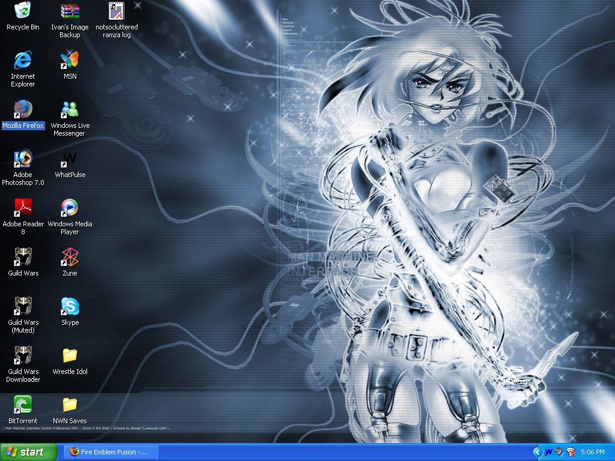Click the BitTorrent desktop icon
Image resolution: width=615 pixels, height=461 pixels.
tap(23, 405)
